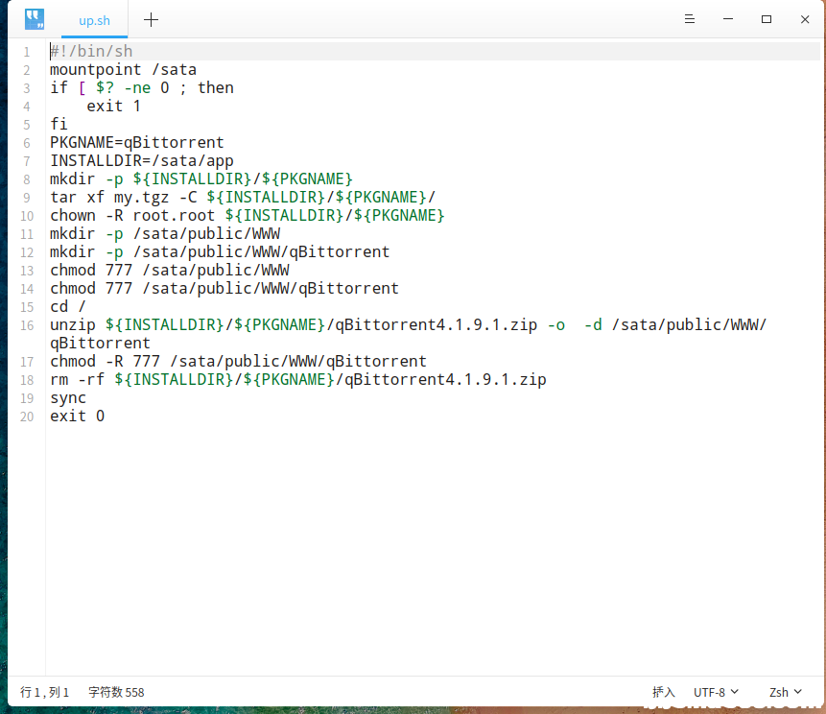
Task: Click the 'unzip' command line
Action: point(409,334)
